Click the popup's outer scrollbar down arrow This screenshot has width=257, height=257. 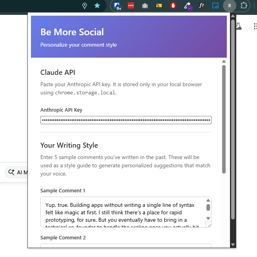pos(233,244)
